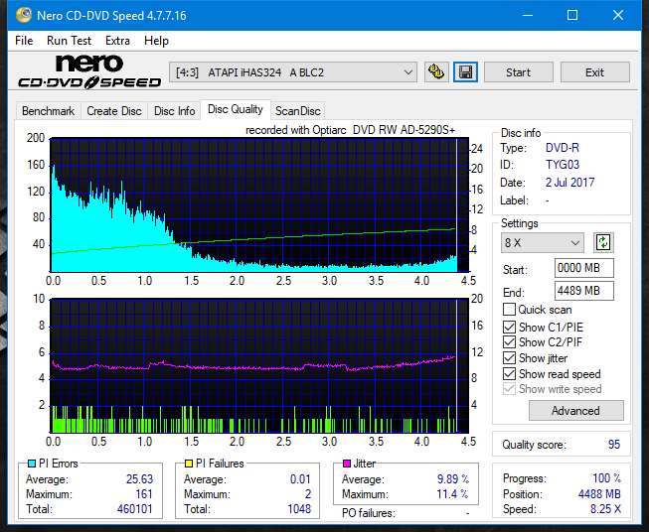Viewport: 649px width, 532px height.
Task: Expand the 8 X speed dropdown
Action: coord(543,242)
